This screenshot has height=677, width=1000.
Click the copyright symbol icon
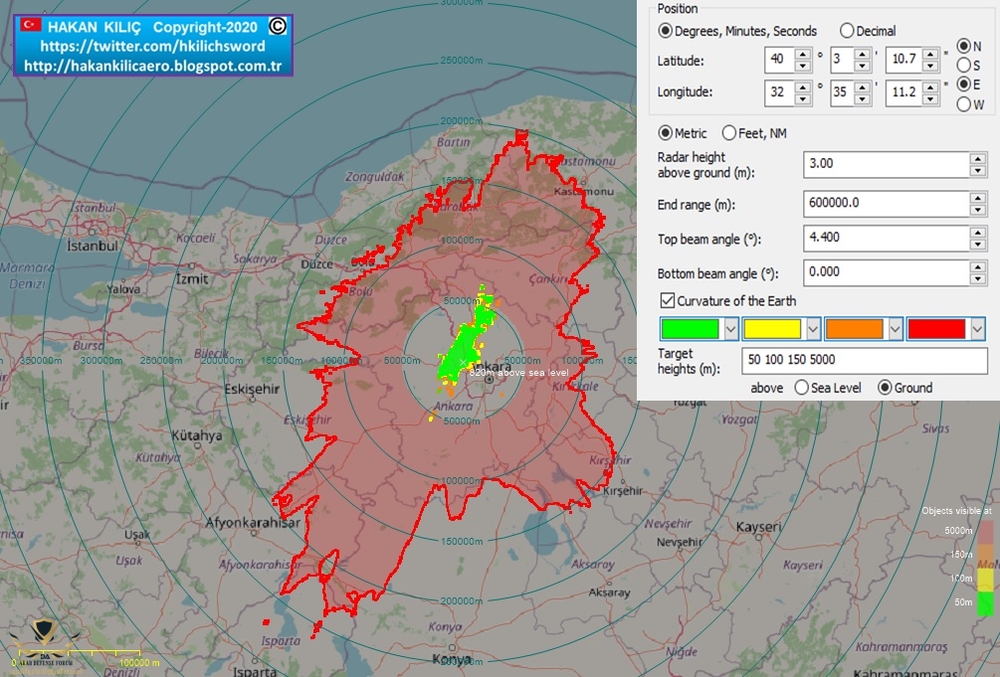[x=279, y=25]
